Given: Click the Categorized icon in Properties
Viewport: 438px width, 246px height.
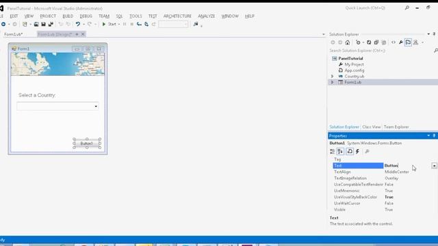Looking at the screenshot, I should tap(332, 152).
